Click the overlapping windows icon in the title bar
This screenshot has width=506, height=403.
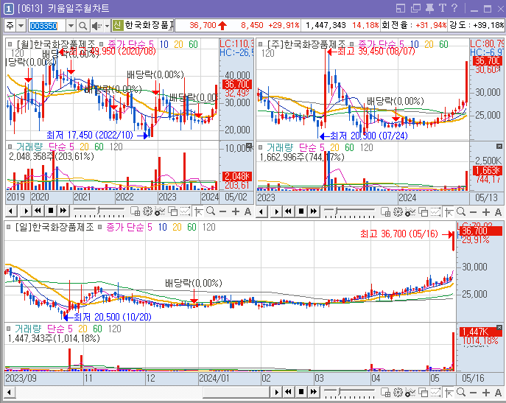click(x=415, y=8)
